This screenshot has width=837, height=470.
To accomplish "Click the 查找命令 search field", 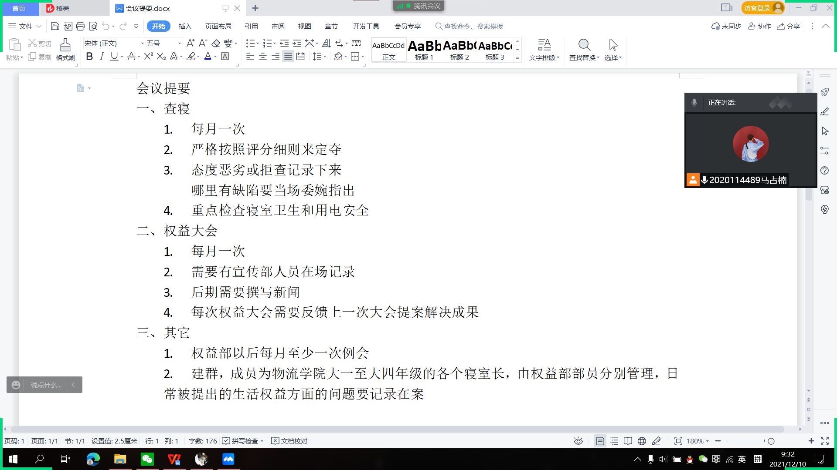I will (473, 27).
